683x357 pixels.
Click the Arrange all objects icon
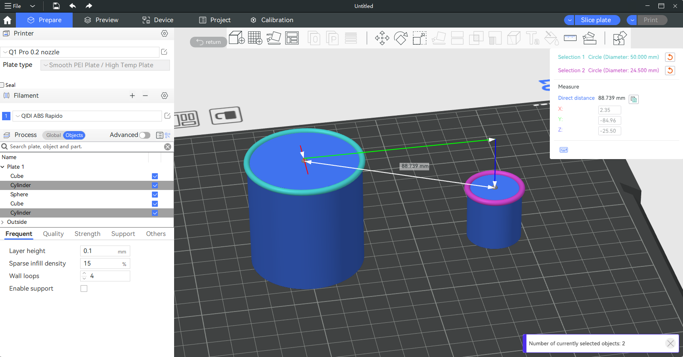[x=292, y=38]
